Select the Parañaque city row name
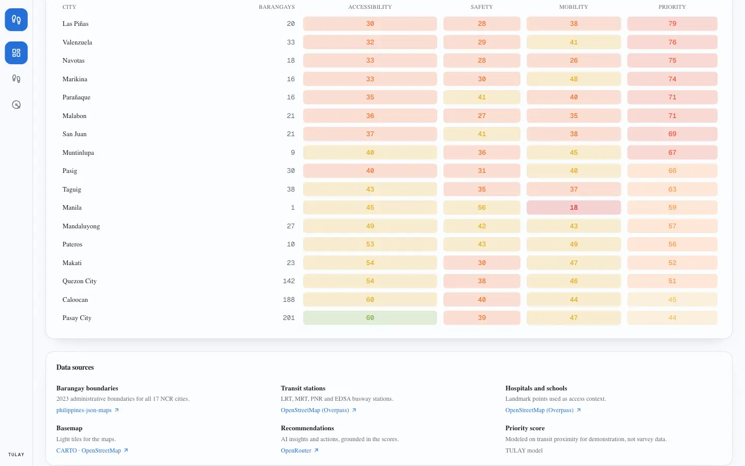The image size is (745, 466). (77, 97)
